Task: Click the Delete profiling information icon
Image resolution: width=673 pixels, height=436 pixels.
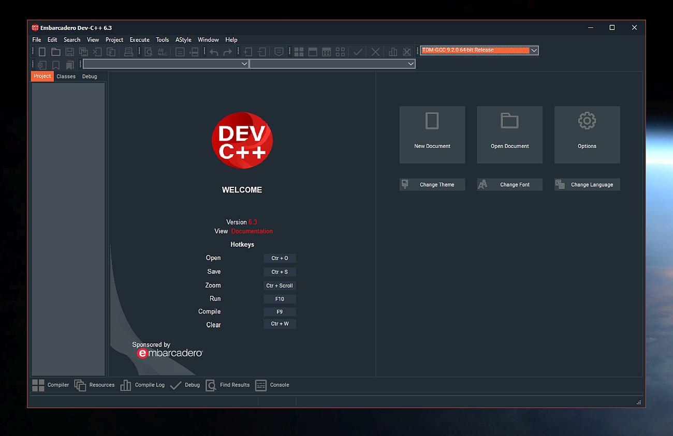Action: (x=407, y=52)
